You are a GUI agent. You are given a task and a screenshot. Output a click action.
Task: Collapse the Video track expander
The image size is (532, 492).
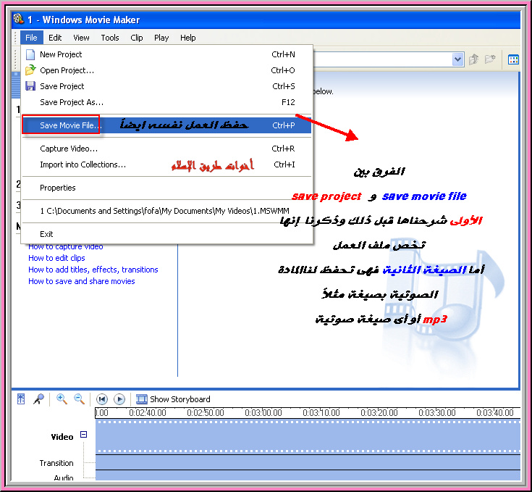coord(83,434)
